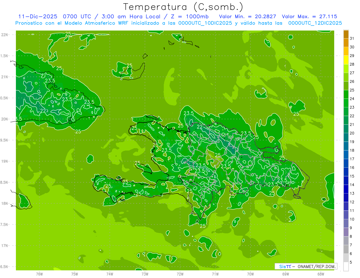The image size is (360, 278).
Task: Click the legend swatch between 25 and 26
Action: pyautogui.click(x=346, y=86)
